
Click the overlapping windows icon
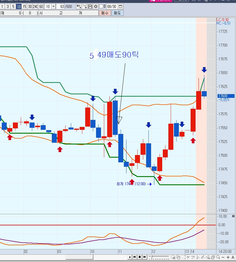pos(178,257)
